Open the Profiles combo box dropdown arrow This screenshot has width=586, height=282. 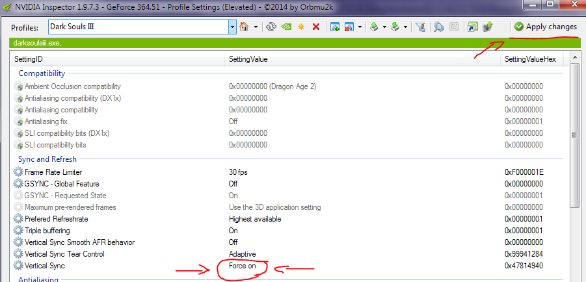[x=232, y=27]
